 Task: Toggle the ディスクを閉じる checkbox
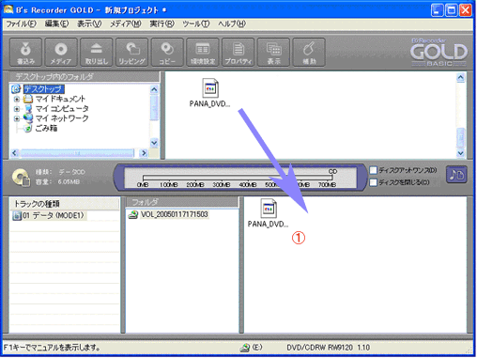373,182
